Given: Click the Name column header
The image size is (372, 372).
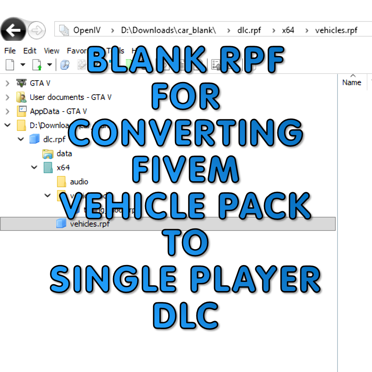Looking at the screenshot, I should pyautogui.click(x=352, y=82).
